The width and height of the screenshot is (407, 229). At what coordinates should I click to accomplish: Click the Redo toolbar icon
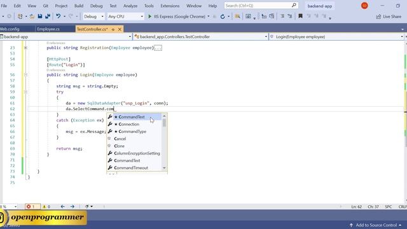pos(71,17)
